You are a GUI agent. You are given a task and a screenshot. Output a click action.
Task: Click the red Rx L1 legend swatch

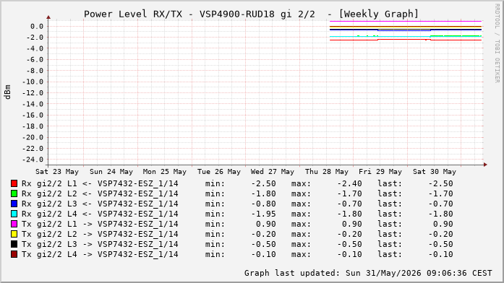pyautogui.click(x=14, y=183)
